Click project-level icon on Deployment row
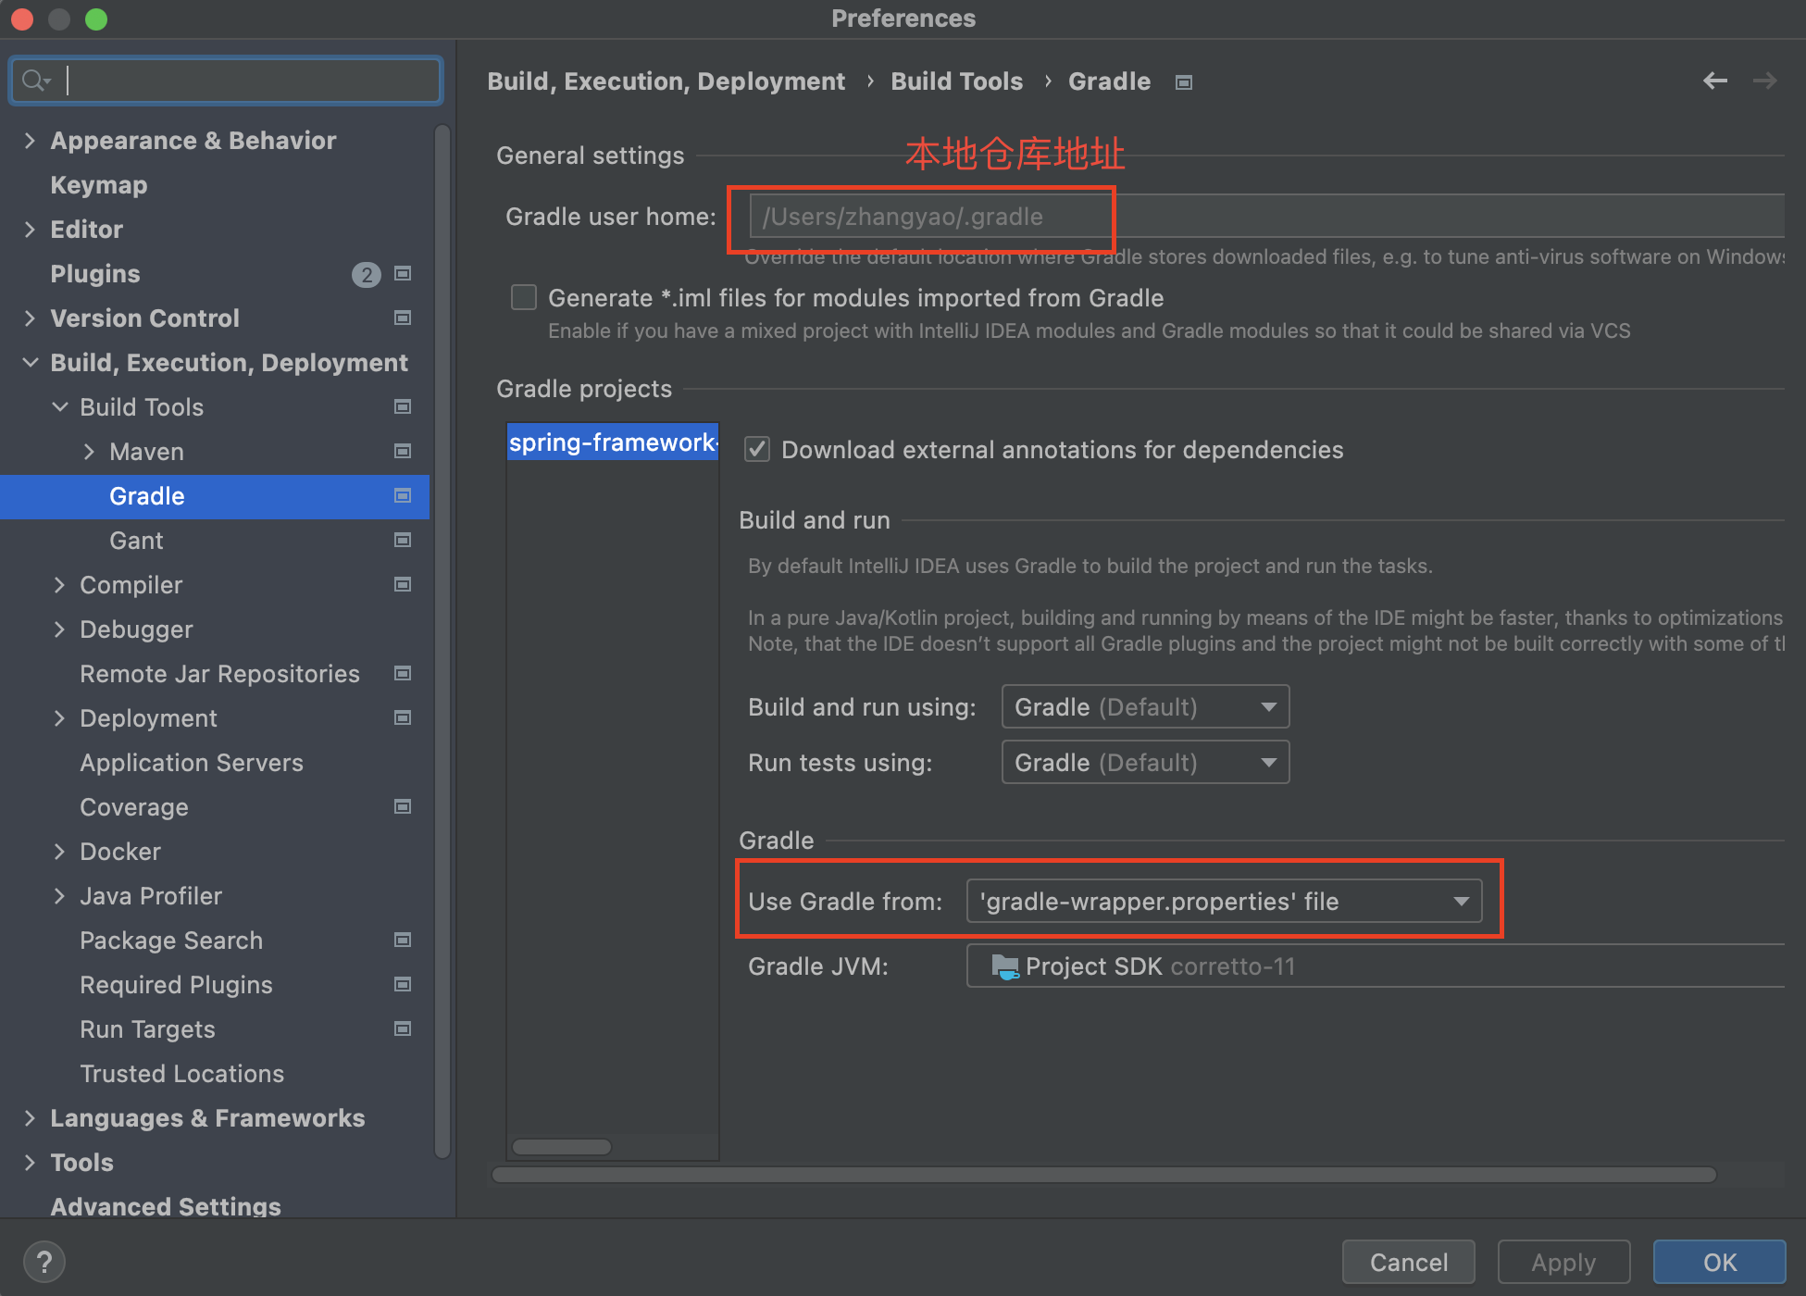The height and width of the screenshot is (1296, 1806). (403, 718)
